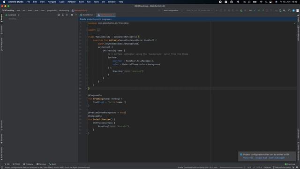
Task: Click Always Add link in notification
Action: click(x=261, y=158)
